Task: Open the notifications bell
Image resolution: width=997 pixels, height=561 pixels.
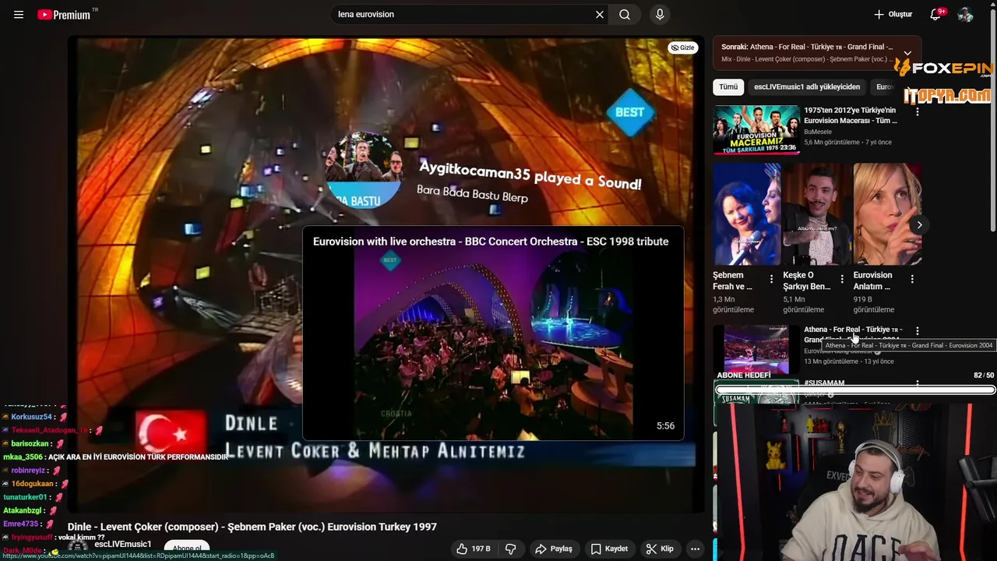Action: coord(936,15)
